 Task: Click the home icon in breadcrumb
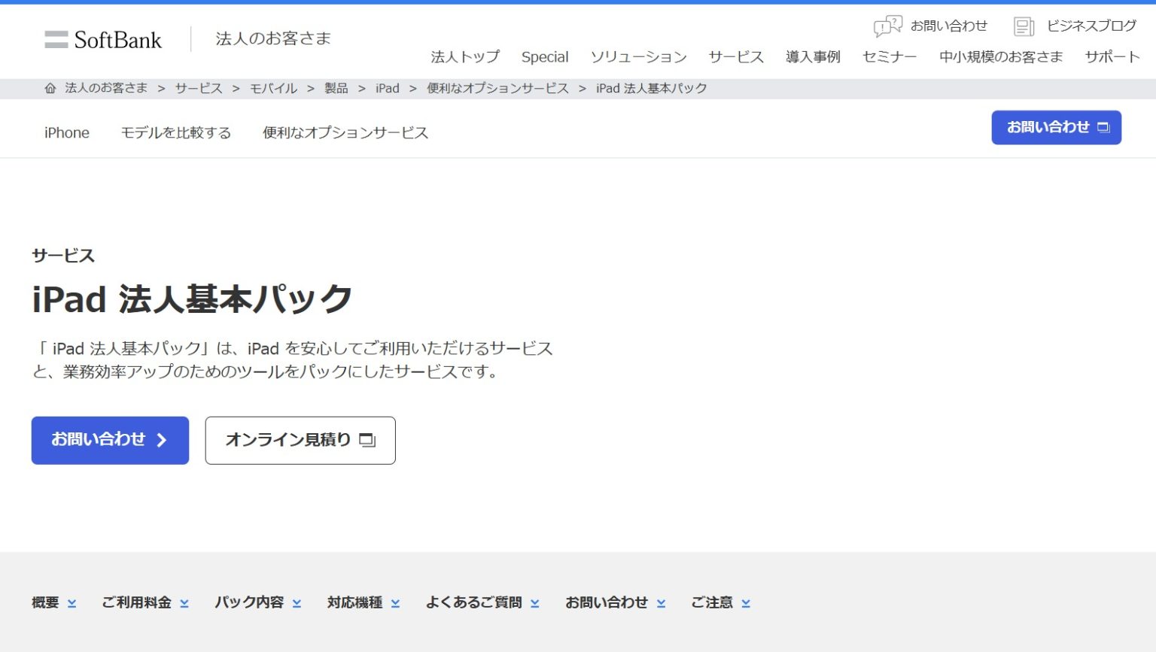click(50, 89)
